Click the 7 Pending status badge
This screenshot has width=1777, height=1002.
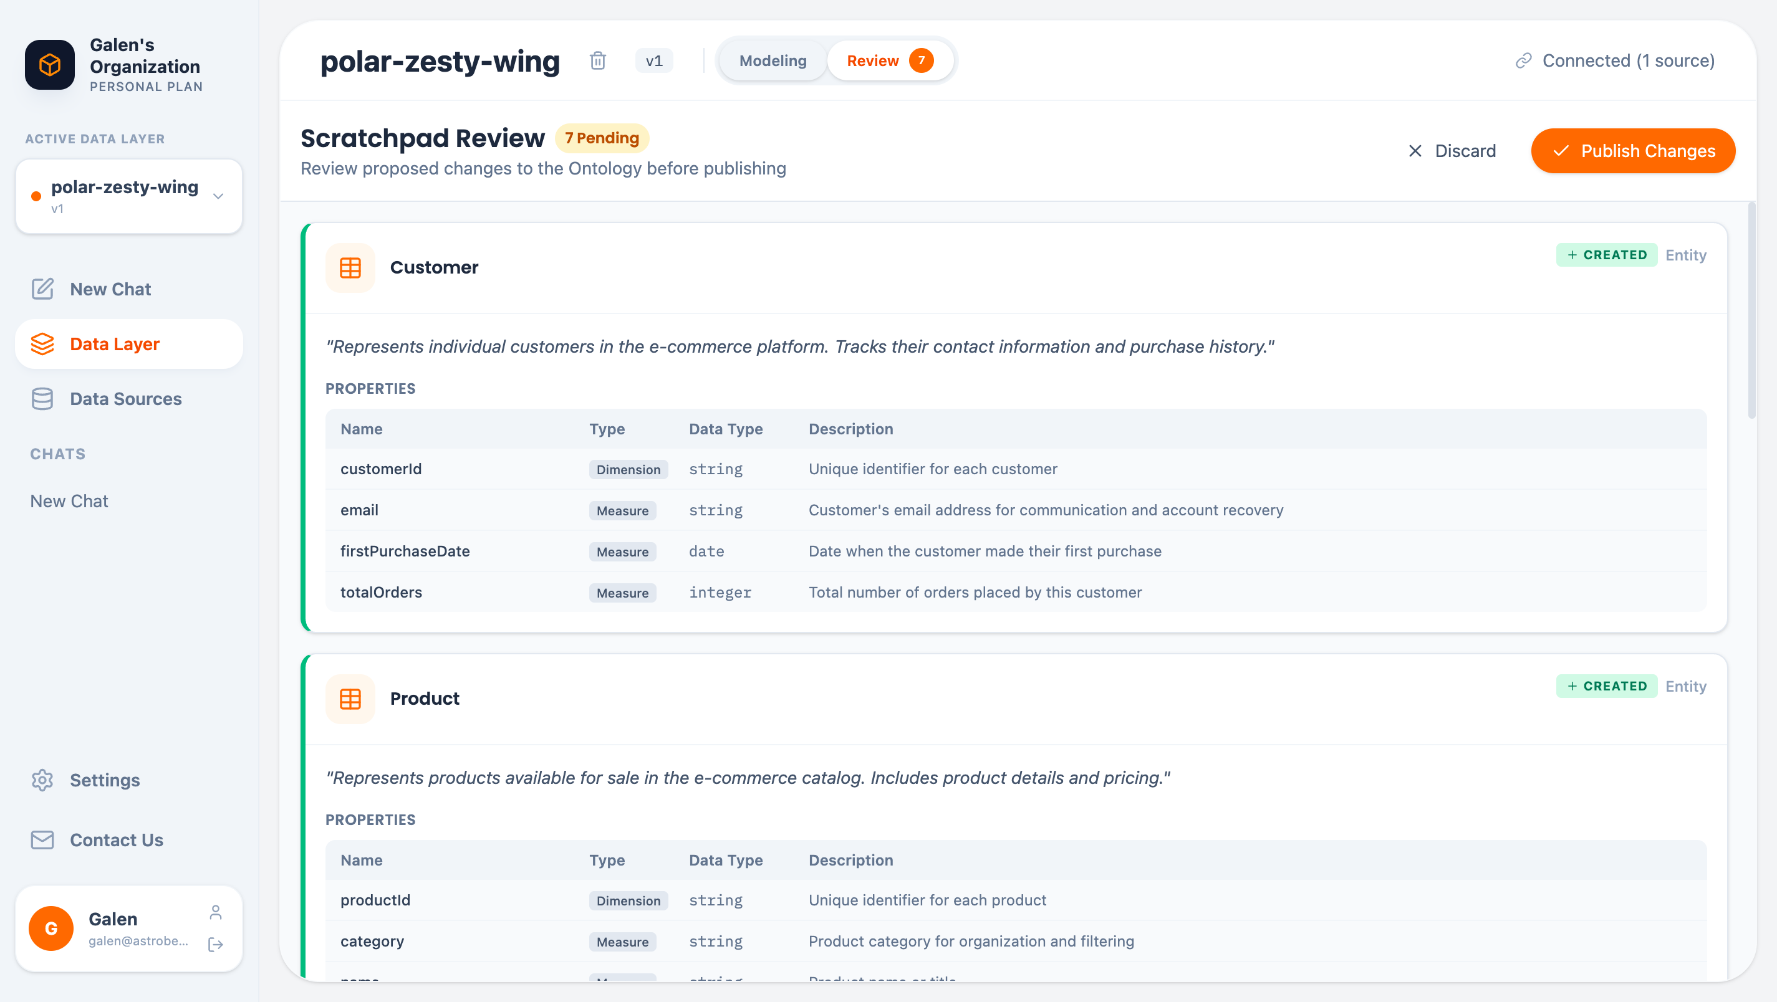pyautogui.click(x=602, y=138)
